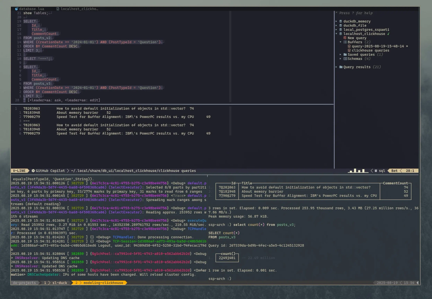Viewport: 432px width, 299px height.
Task: Click the table icon beside Schemas
Action: (x=345, y=59)
